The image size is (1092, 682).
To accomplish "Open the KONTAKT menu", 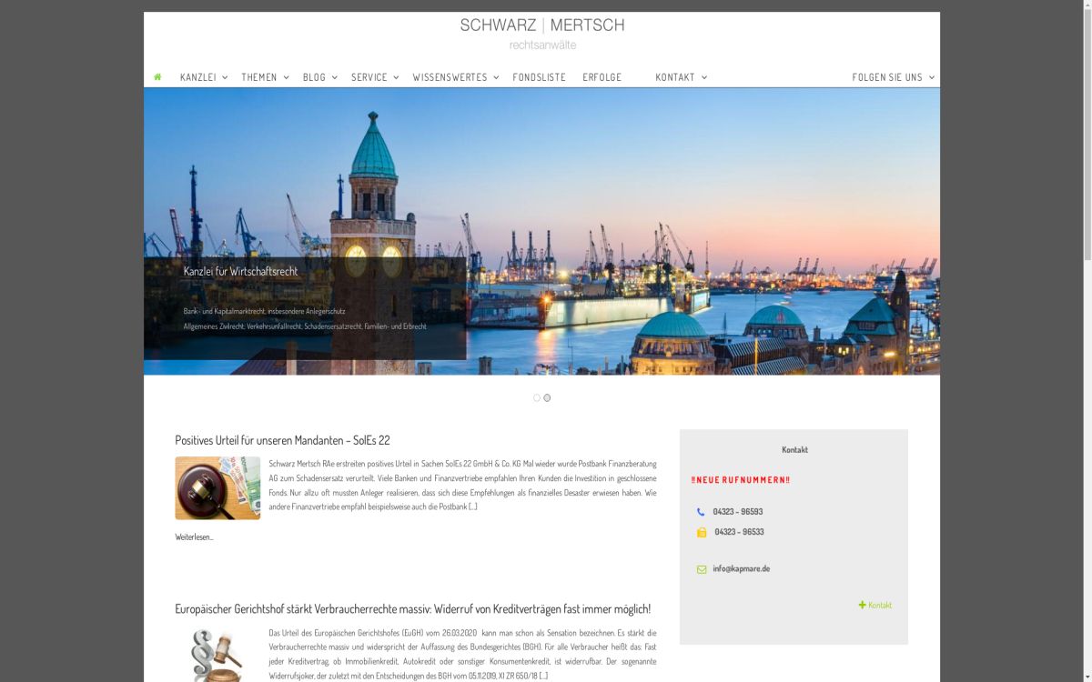I will [x=675, y=77].
